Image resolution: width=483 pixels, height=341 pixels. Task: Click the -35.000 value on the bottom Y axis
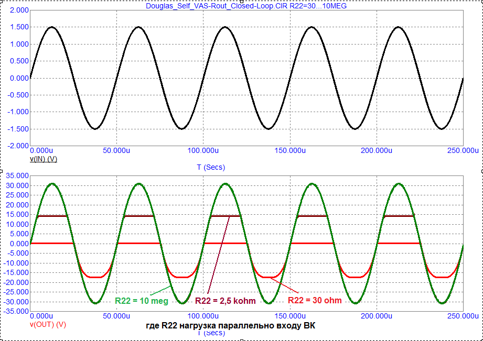16,312
